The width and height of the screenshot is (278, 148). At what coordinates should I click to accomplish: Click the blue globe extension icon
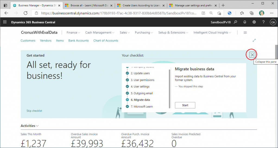(230, 13)
